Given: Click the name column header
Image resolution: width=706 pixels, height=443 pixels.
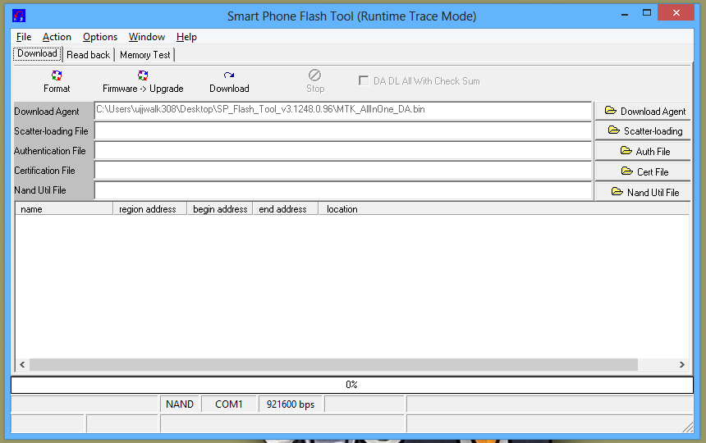Looking at the screenshot, I should point(64,209).
